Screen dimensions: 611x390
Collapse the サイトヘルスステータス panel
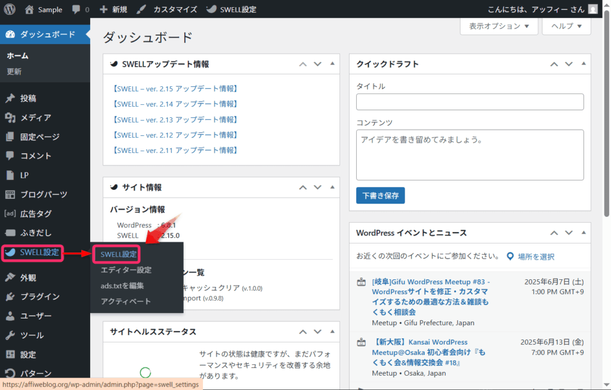tap(332, 331)
